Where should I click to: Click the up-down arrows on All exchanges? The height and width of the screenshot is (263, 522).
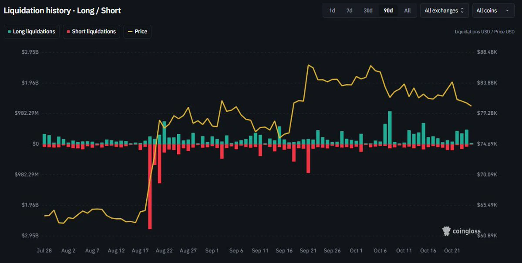462,10
